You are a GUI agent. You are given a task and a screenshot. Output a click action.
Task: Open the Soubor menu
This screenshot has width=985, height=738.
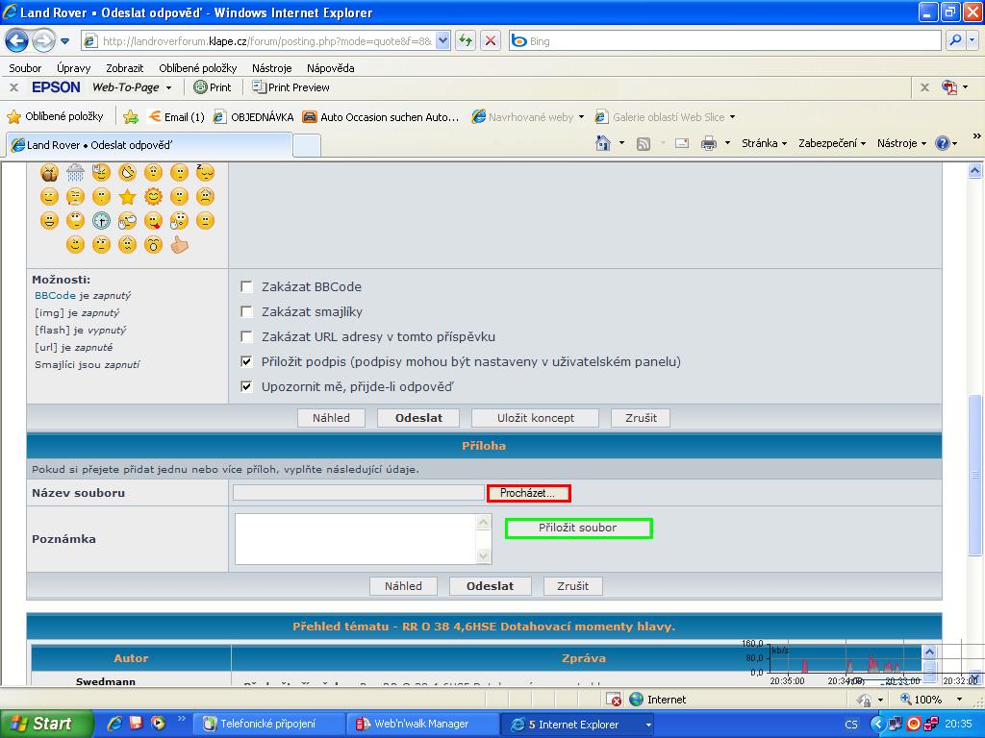pos(25,68)
